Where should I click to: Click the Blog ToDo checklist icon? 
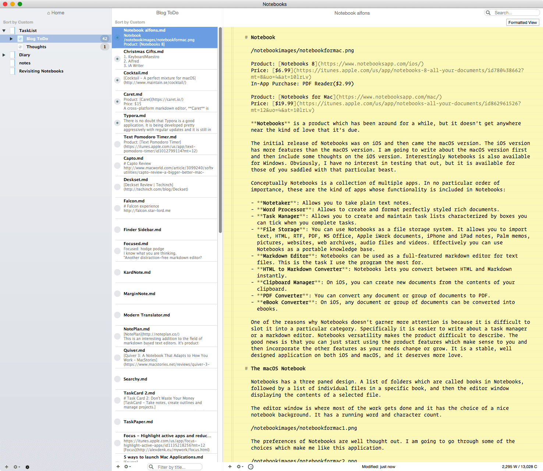pos(20,39)
